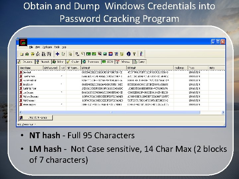This screenshot has height=179, width=239.
Task: Click the key icon beside the info icon
Action: [x=134, y=54]
